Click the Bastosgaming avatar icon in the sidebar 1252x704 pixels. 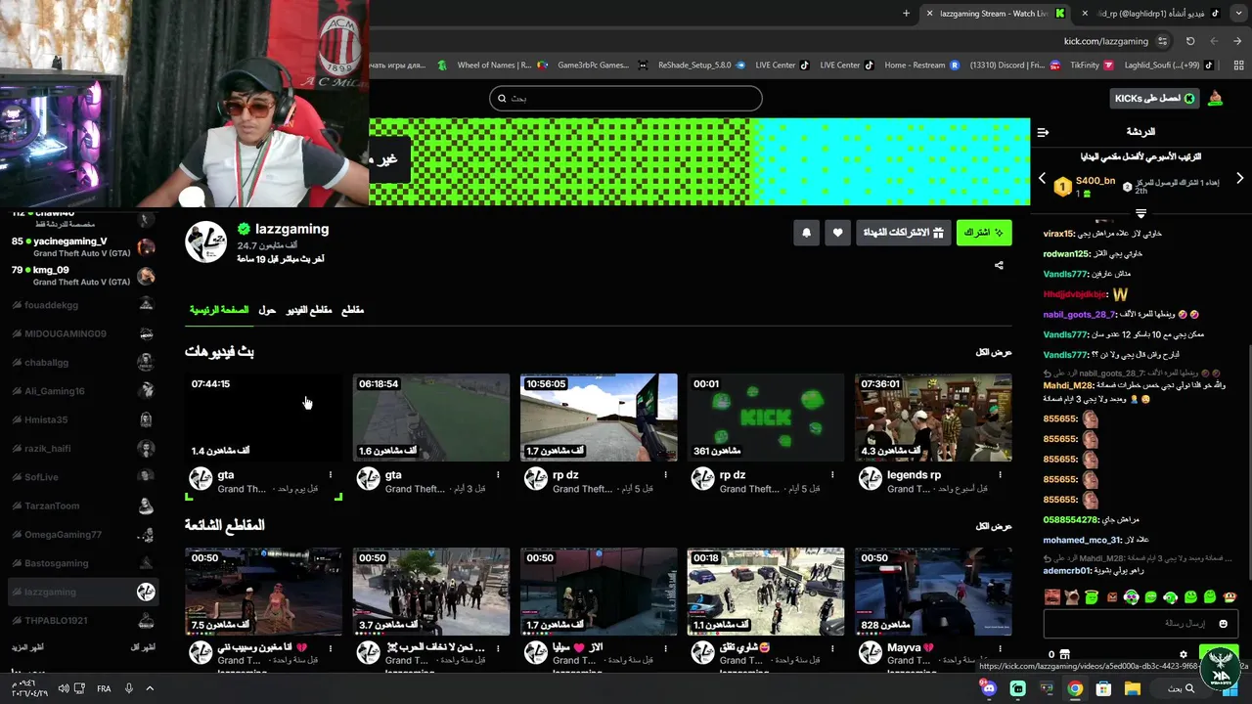(x=146, y=563)
